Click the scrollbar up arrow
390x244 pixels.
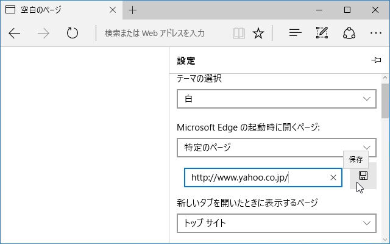(x=385, y=78)
